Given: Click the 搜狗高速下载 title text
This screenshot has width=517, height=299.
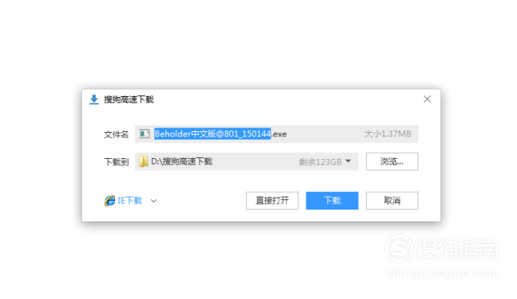Looking at the screenshot, I should [129, 99].
